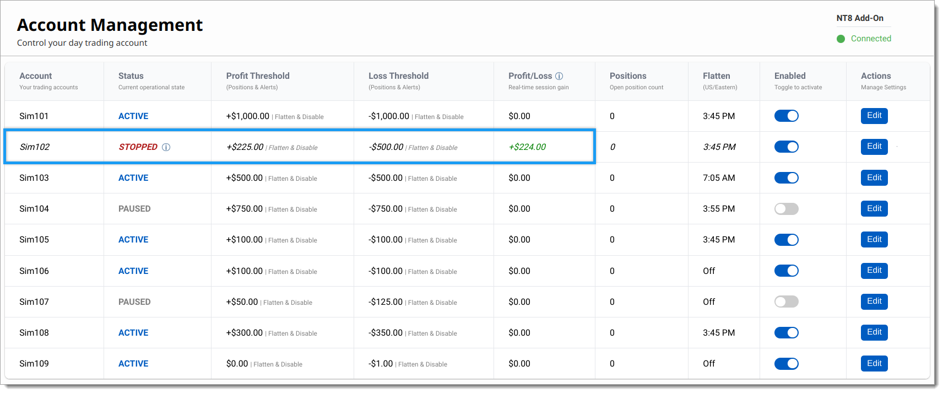Select the Sim108 account name
This screenshot has height=393, width=943.
pyautogui.click(x=34, y=333)
